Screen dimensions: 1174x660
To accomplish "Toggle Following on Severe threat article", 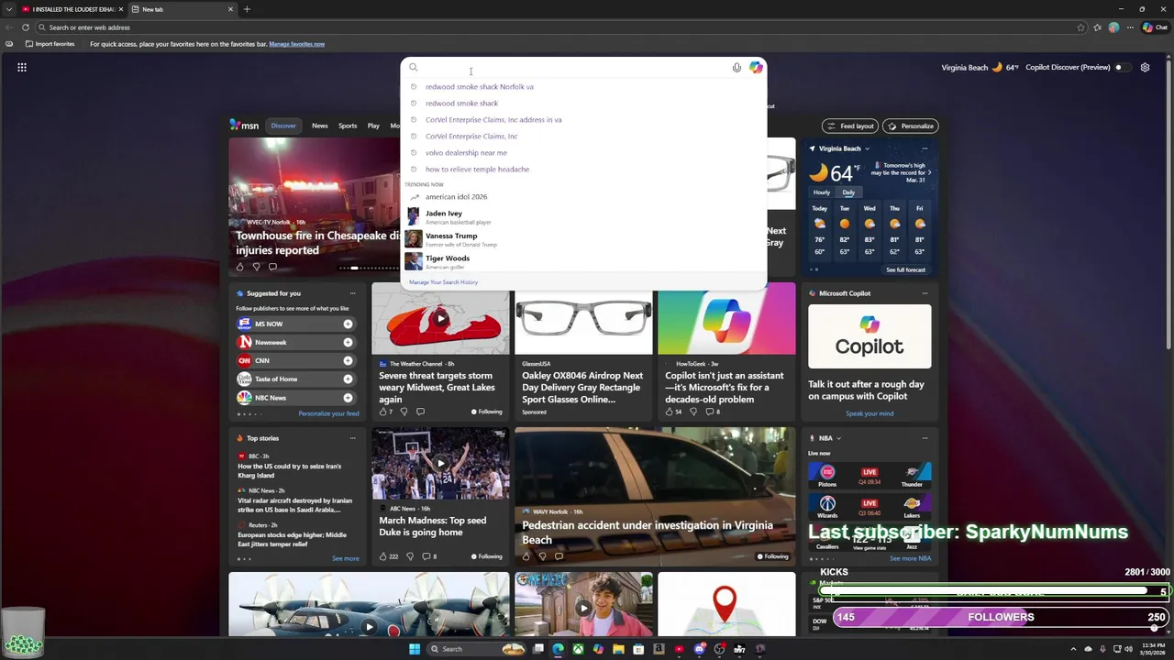I will click(486, 412).
